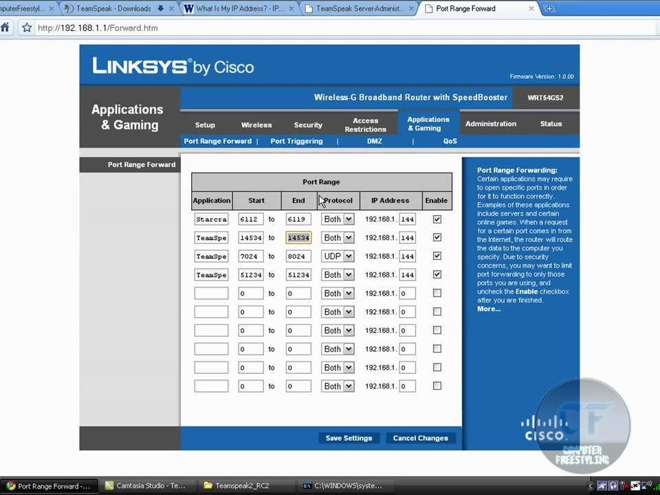Click the end port field showing 8024
Screen dimensions: 660x495
click(x=298, y=256)
